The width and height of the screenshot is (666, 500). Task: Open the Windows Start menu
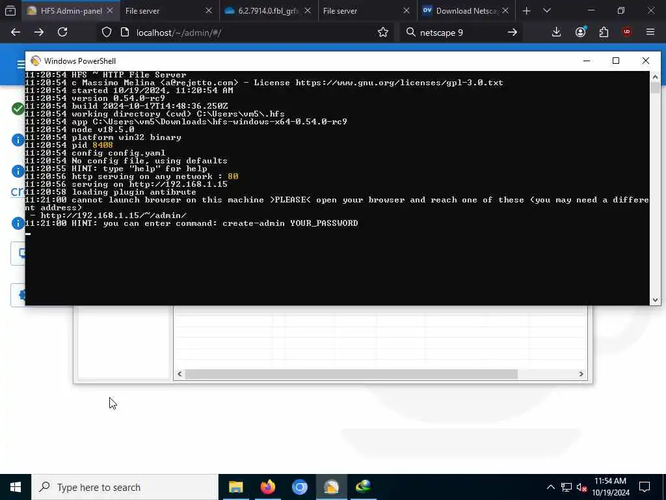[x=16, y=487]
